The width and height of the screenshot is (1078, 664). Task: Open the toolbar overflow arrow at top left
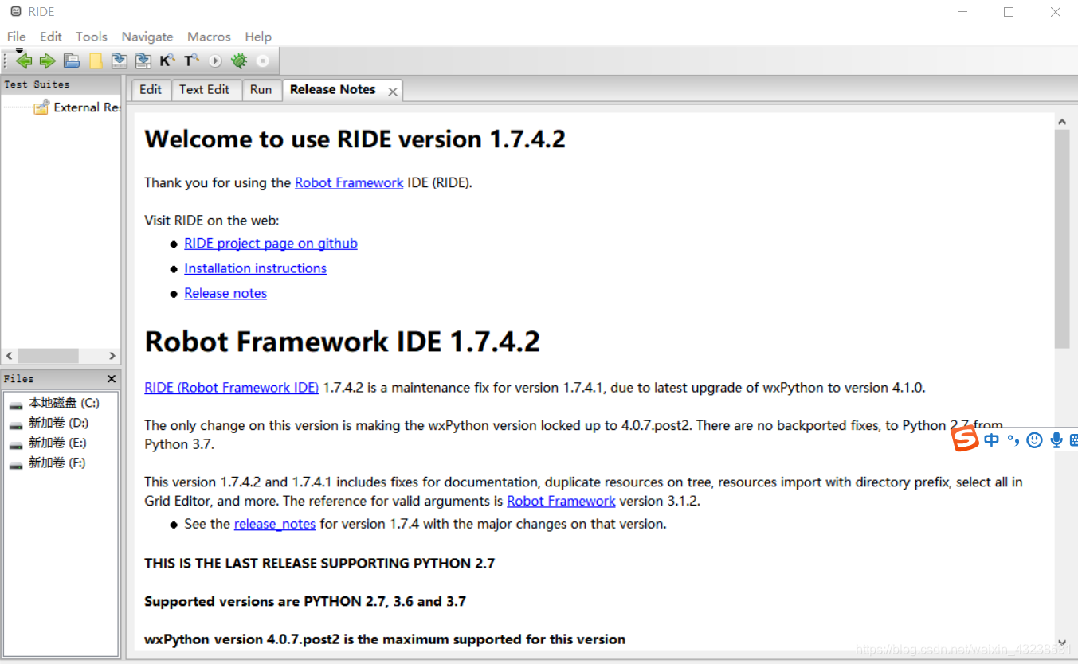click(20, 50)
